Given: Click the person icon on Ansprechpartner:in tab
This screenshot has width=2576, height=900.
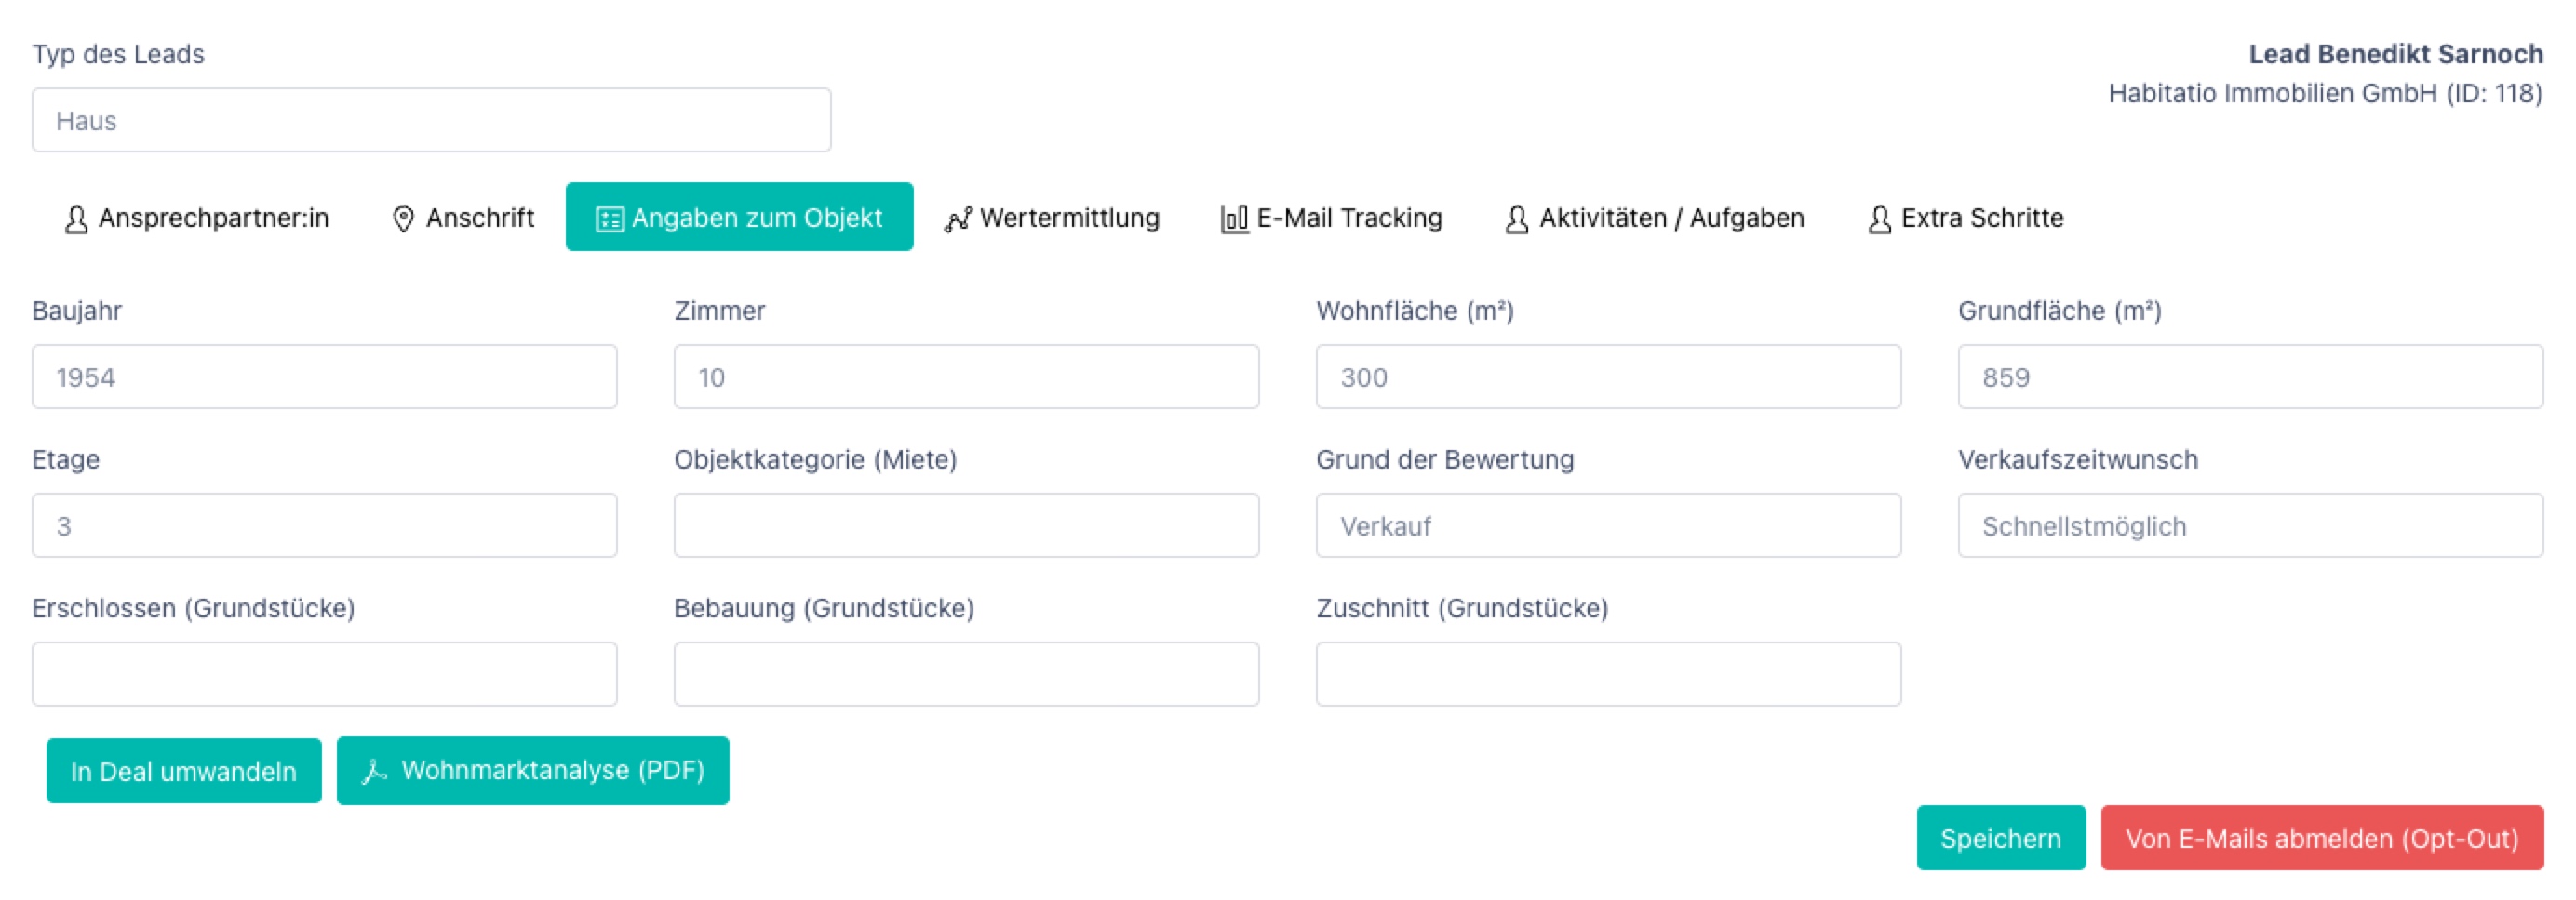Looking at the screenshot, I should point(75,217).
